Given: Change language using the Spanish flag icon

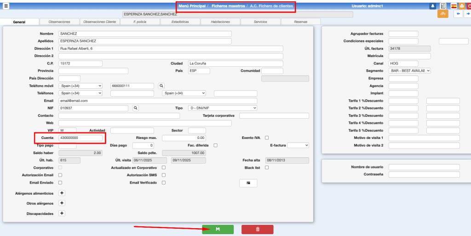Looking at the screenshot, I should pos(454,6).
